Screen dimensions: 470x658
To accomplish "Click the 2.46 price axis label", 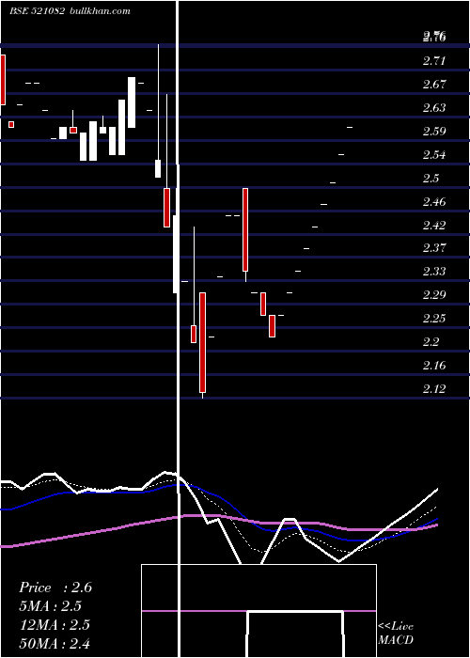I will (434, 202).
